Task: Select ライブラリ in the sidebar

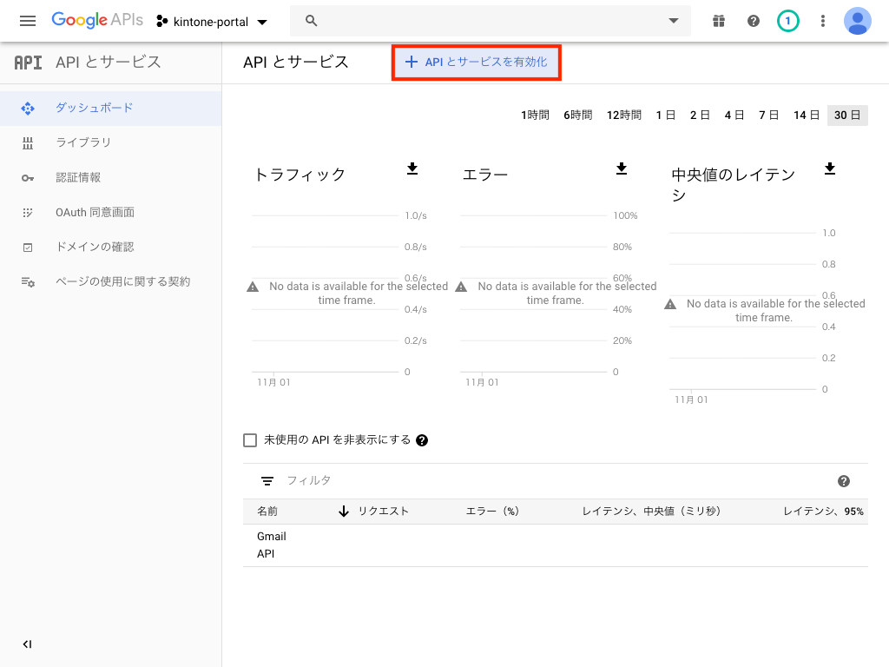Action: click(83, 142)
